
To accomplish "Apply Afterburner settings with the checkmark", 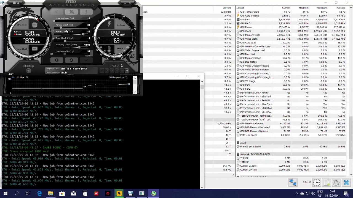I will click(86, 60).
